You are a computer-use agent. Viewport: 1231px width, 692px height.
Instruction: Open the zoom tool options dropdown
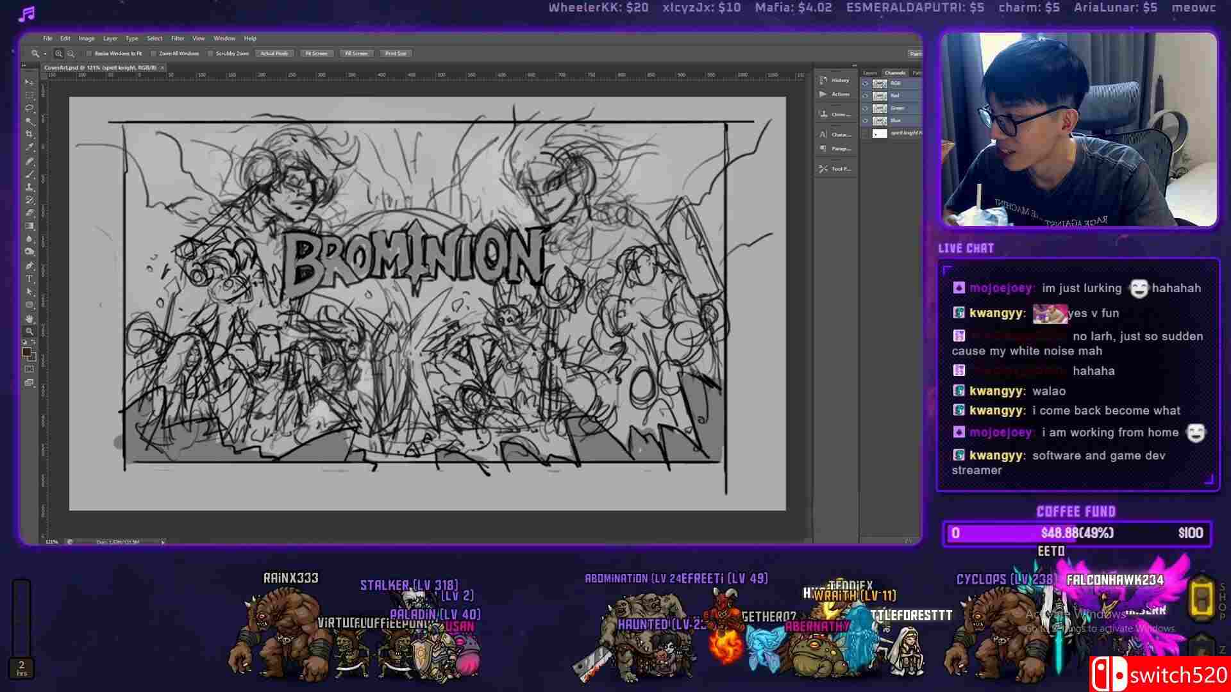point(46,53)
